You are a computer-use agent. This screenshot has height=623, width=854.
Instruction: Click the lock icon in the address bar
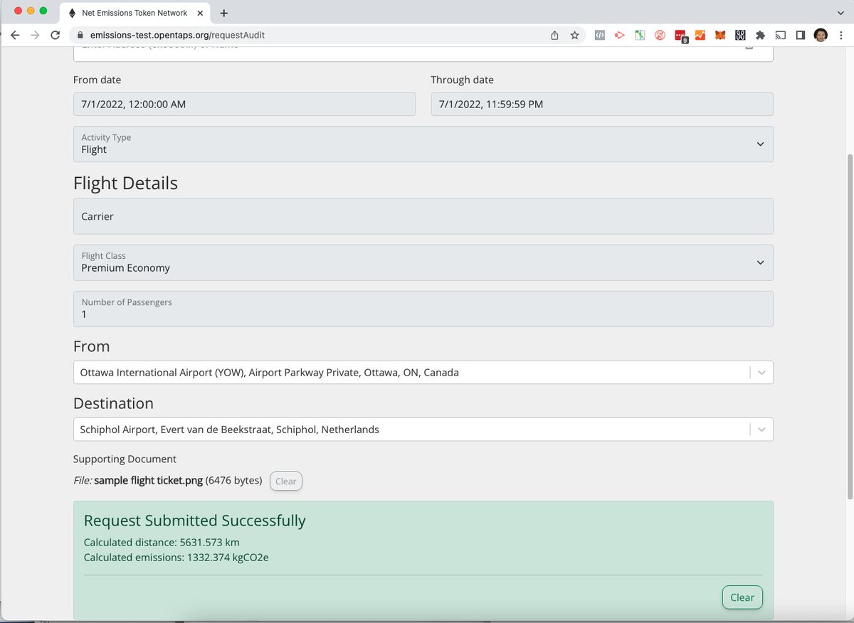point(79,35)
